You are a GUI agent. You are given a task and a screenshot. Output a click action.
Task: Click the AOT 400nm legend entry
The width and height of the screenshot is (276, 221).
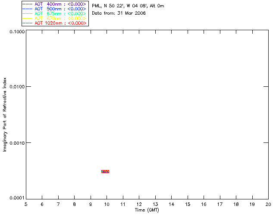[54, 4]
